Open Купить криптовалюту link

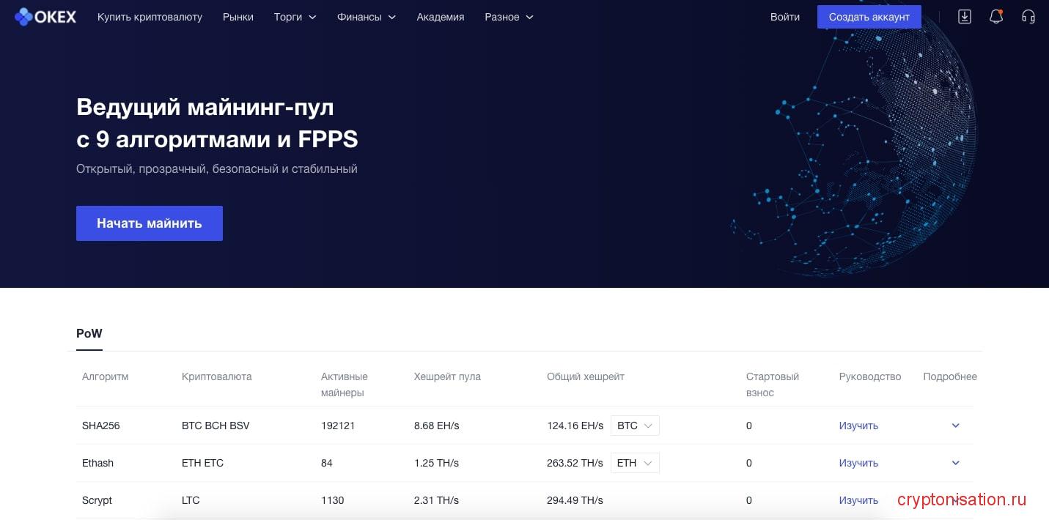150,17
